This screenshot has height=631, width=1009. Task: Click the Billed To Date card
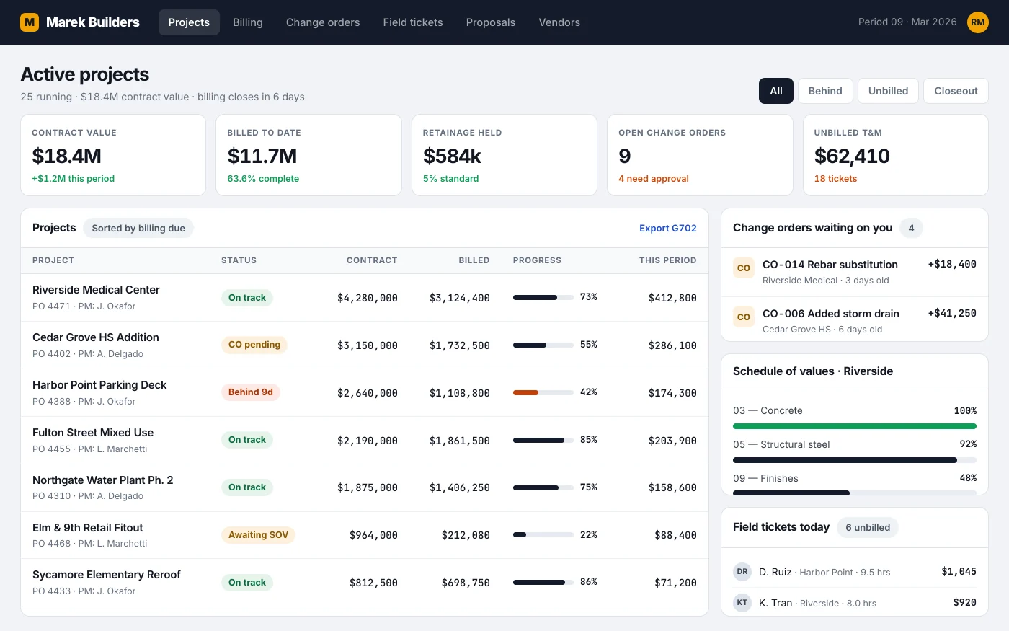click(x=308, y=155)
